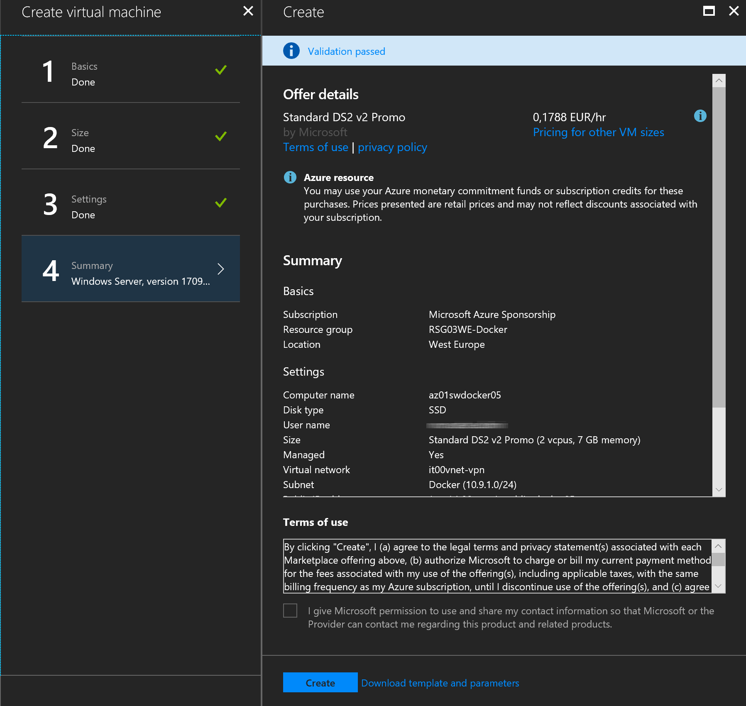Click the green checkmark on the Basics step

click(x=220, y=70)
